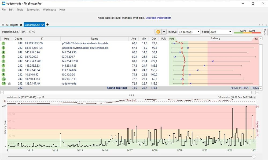This screenshot has height=160, width=268.
Task: Click the hamburger icon beside All Targets
Action: (3, 25)
